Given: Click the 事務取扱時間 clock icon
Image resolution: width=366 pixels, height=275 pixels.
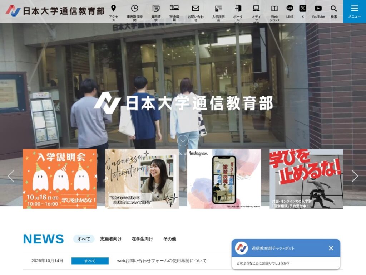Looking at the screenshot, I should point(134,9).
